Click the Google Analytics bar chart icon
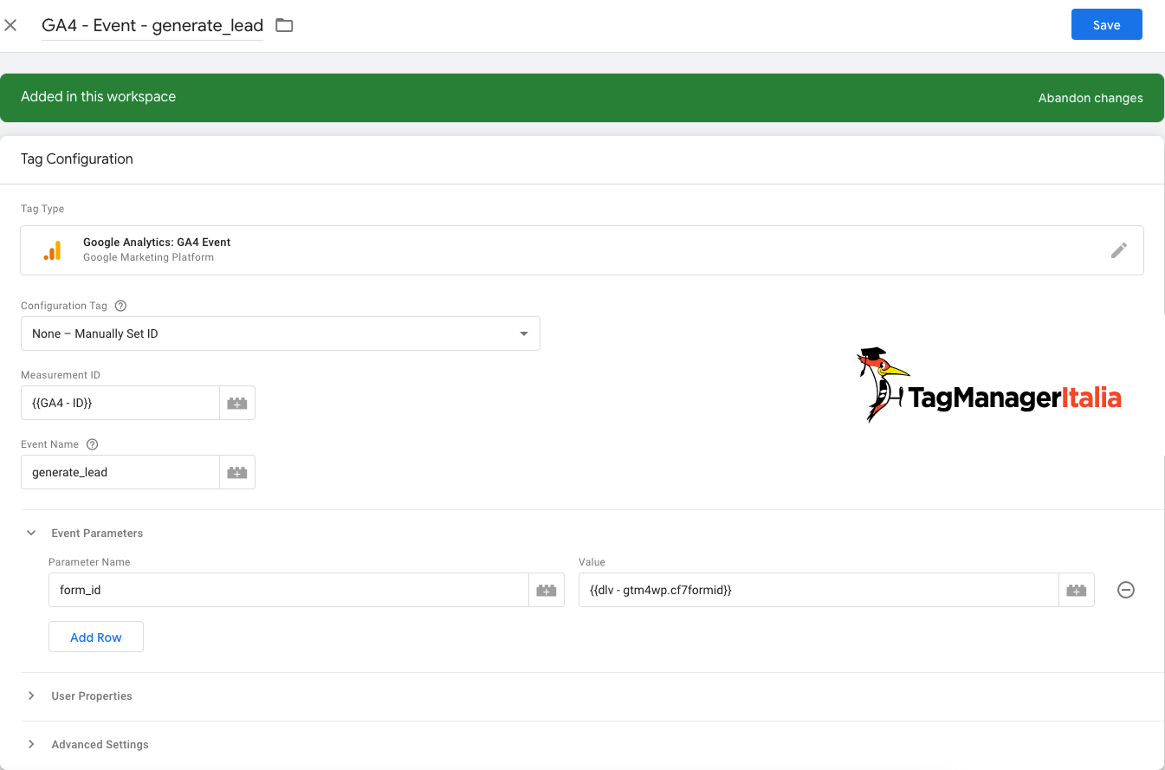The height and width of the screenshot is (770, 1165). pyautogui.click(x=53, y=250)
